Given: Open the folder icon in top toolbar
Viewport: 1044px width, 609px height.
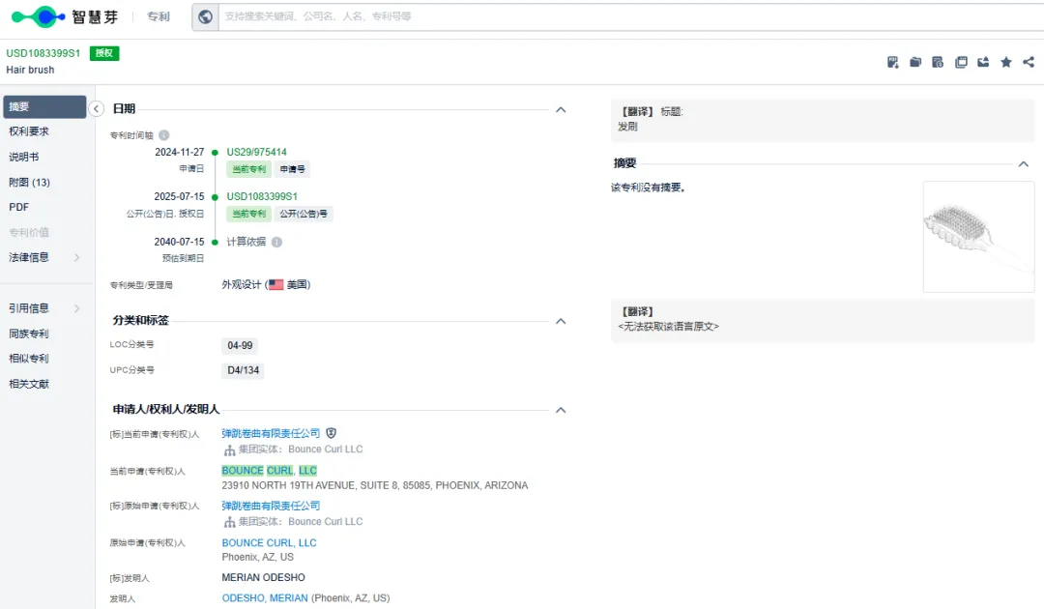Looking at the screenshot, I should click(x=915, y=62).
